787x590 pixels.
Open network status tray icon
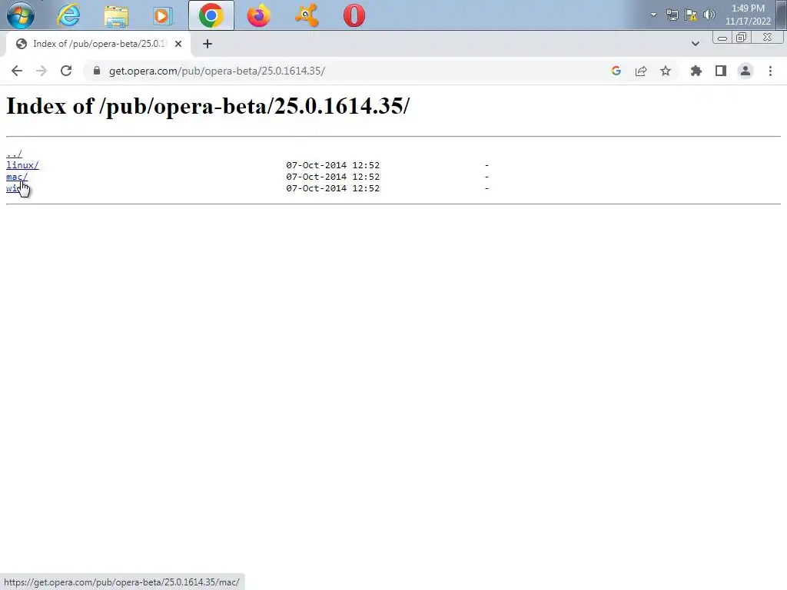pyautogui.click(x=672, y=15)
